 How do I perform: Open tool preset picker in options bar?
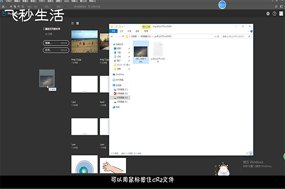[4, 7]
